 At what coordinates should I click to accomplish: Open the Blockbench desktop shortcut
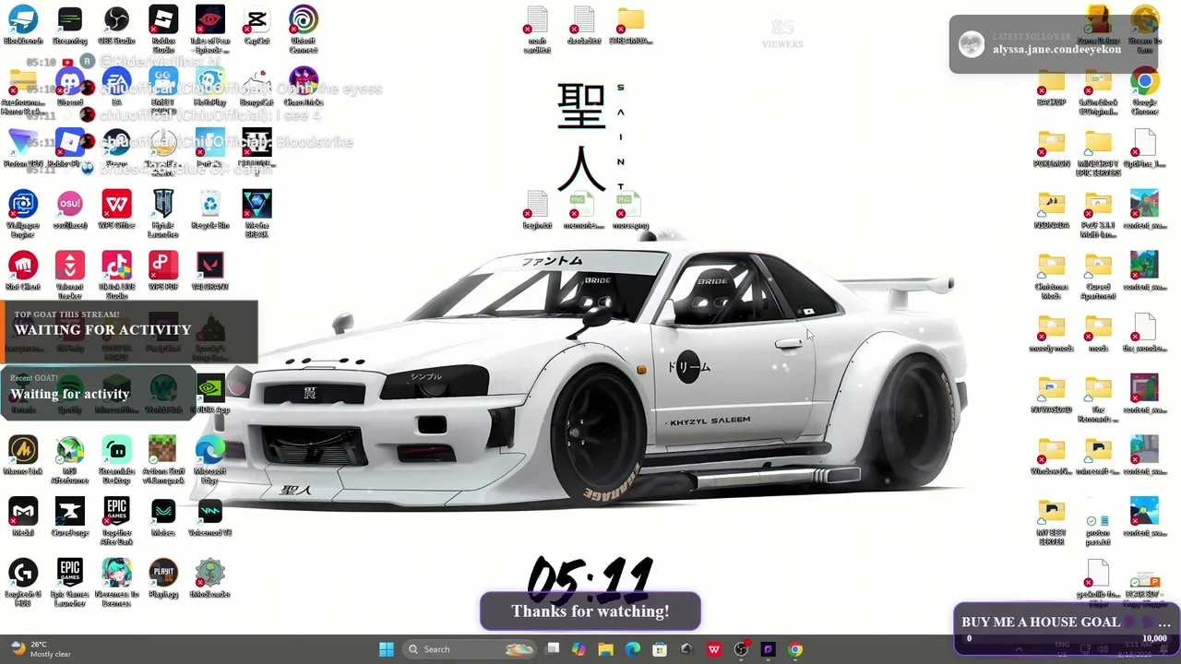(x=23, y=25)
